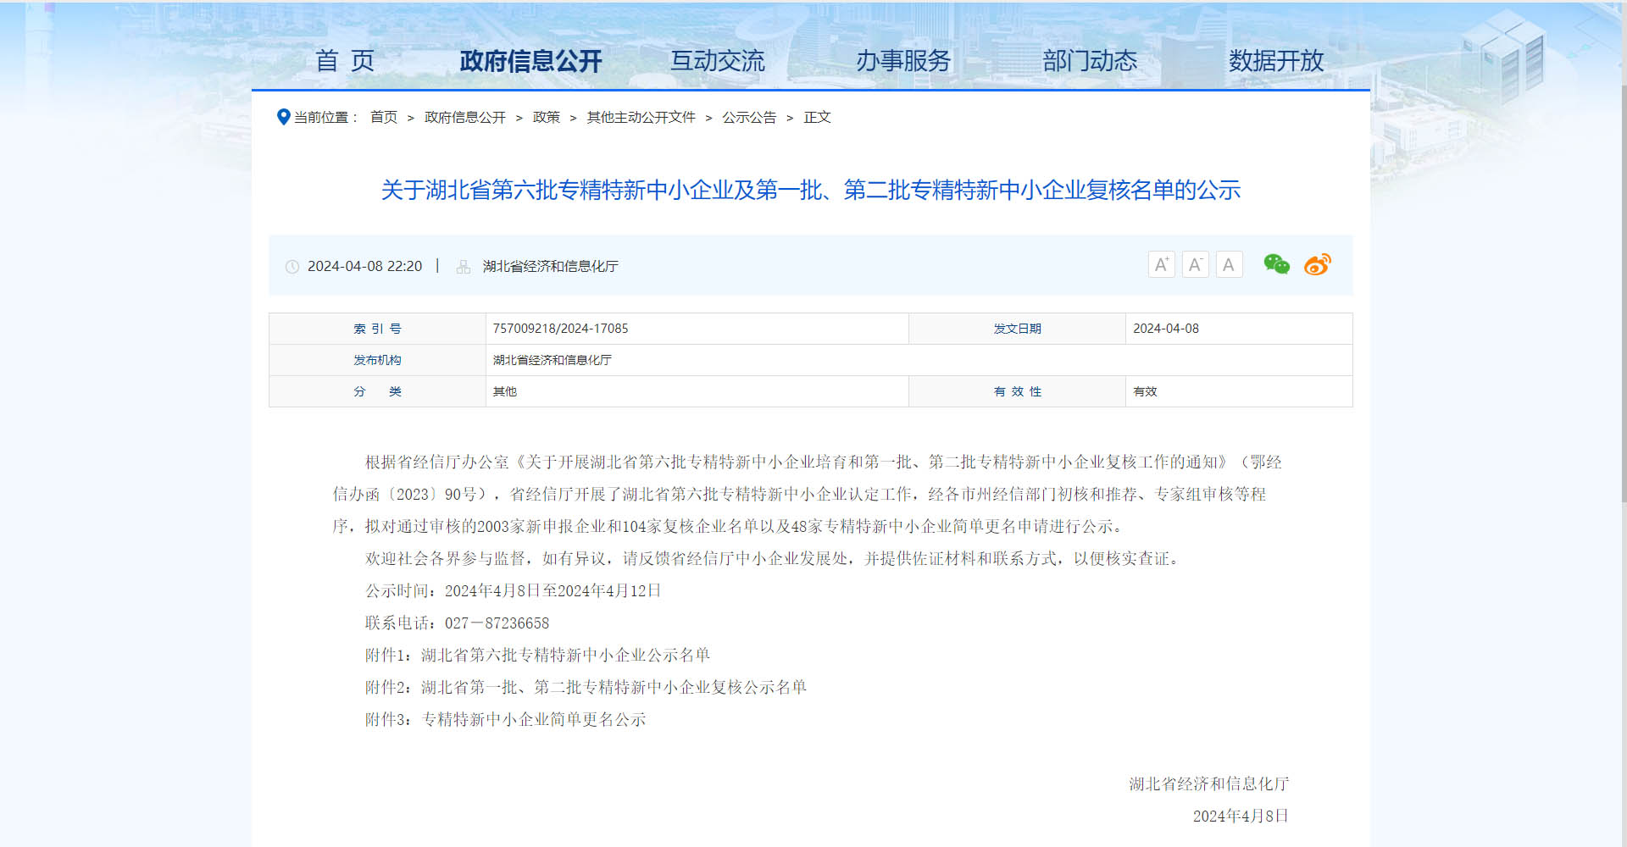Click the clock icon next to the publish time

click(x=292, y=267)
